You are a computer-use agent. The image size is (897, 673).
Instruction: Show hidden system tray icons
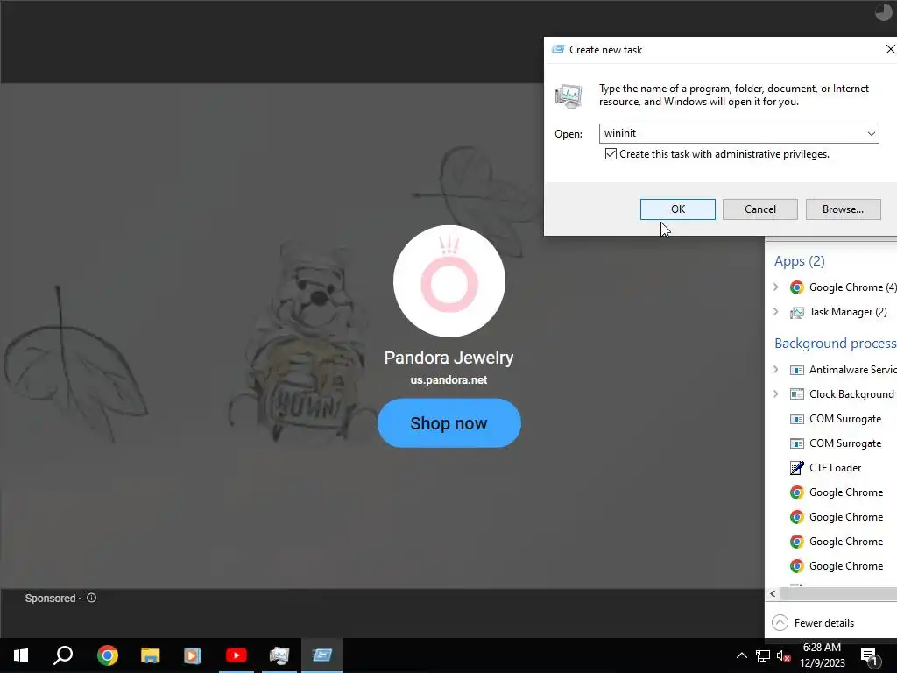pos(741,655)
